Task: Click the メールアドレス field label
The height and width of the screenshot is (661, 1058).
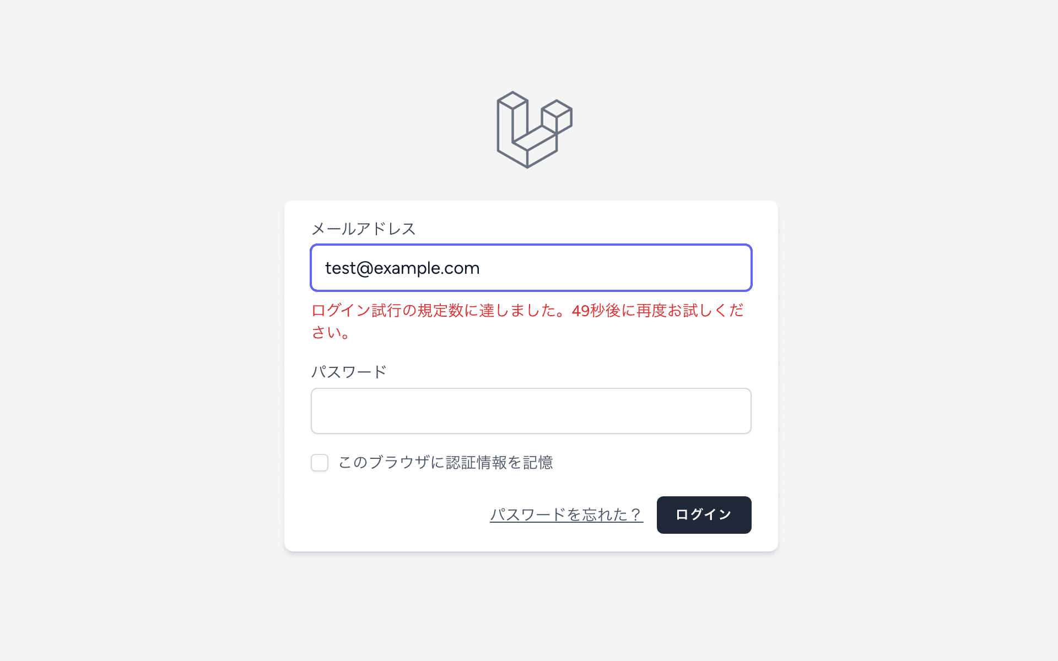Action: tap(363, 229)
